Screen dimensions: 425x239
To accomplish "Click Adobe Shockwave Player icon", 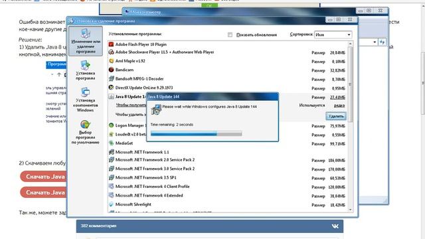I will 111,52.
